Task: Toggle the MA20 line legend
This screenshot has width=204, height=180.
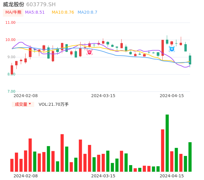Action: click(x=87, y=12)
